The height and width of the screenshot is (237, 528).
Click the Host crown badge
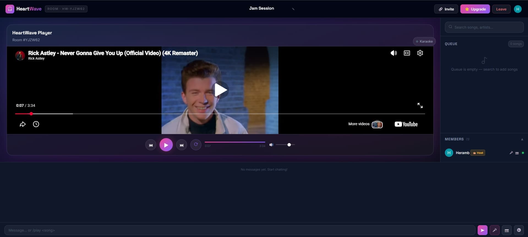click(478, 153)
